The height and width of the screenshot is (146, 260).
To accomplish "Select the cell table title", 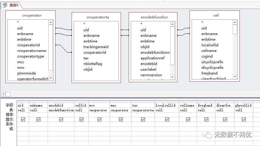I will coord(216,15).
